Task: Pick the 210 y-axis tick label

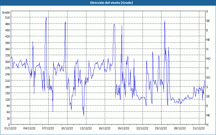Action: [7, 80]
